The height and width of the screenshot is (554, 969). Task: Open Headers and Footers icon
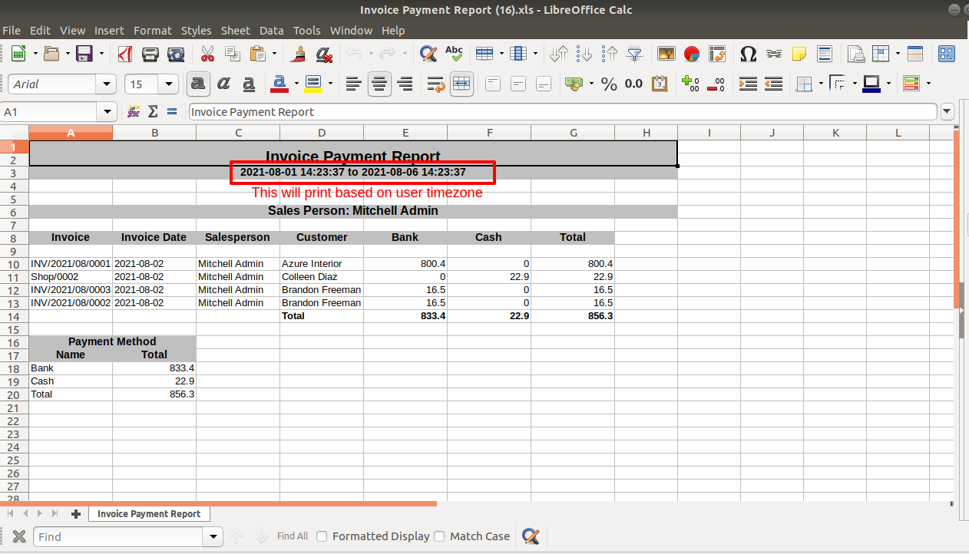tap(824, 54)
